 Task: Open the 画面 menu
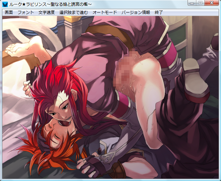[x=9, y=13]
